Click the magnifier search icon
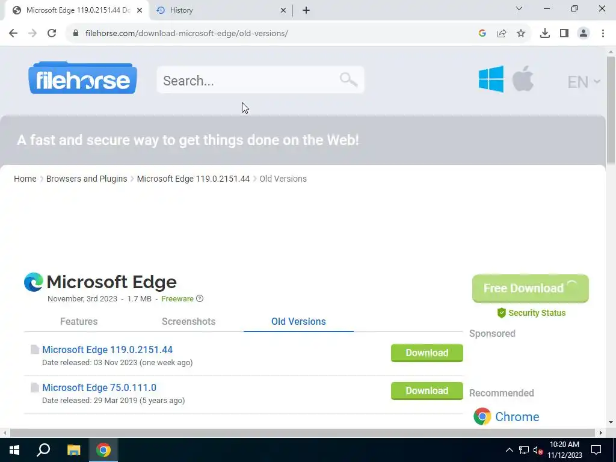This screenshot has height=462, width=616. click(x=348, y=80)
